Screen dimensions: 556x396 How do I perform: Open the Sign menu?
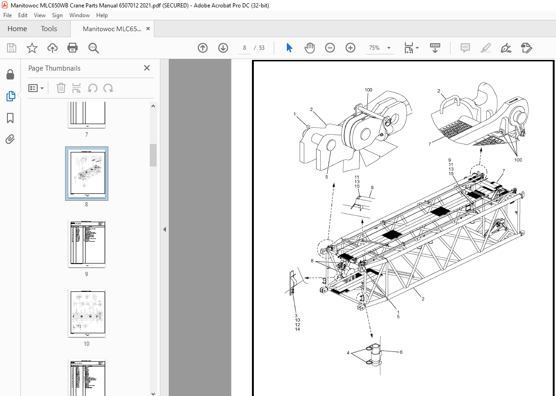(57, 15)
